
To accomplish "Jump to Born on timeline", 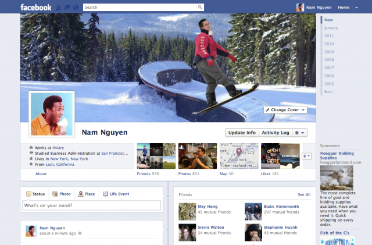I will [328, 91].
